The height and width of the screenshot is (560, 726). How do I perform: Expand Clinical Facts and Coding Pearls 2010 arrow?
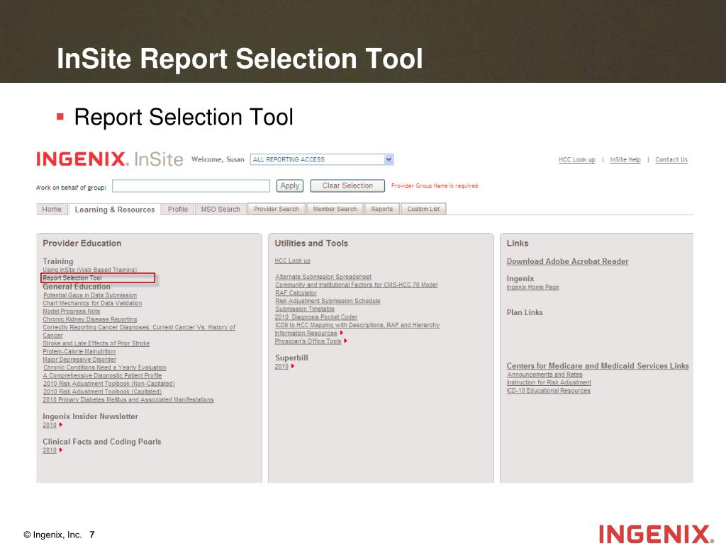click(x=61, y=450)
